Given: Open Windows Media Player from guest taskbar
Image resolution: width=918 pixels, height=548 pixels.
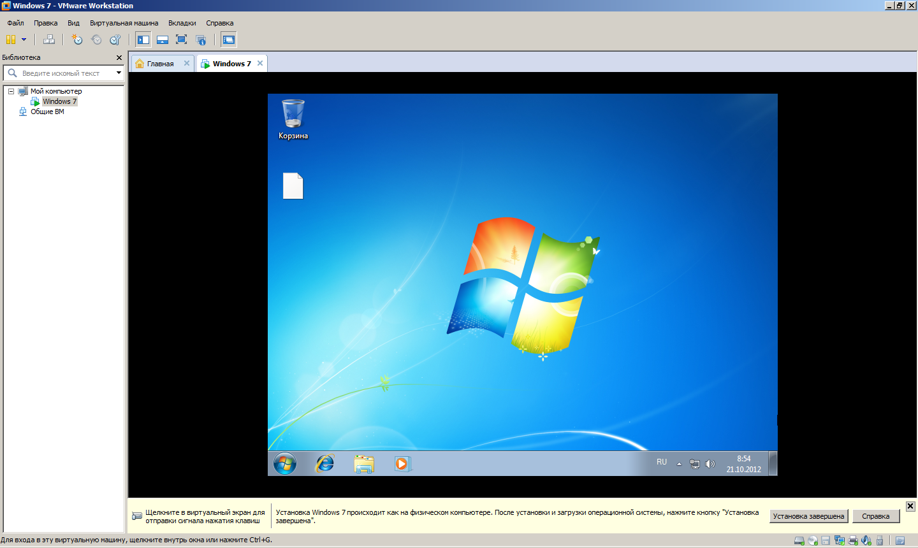Looking at the screenshot, I should click(402, 464).
